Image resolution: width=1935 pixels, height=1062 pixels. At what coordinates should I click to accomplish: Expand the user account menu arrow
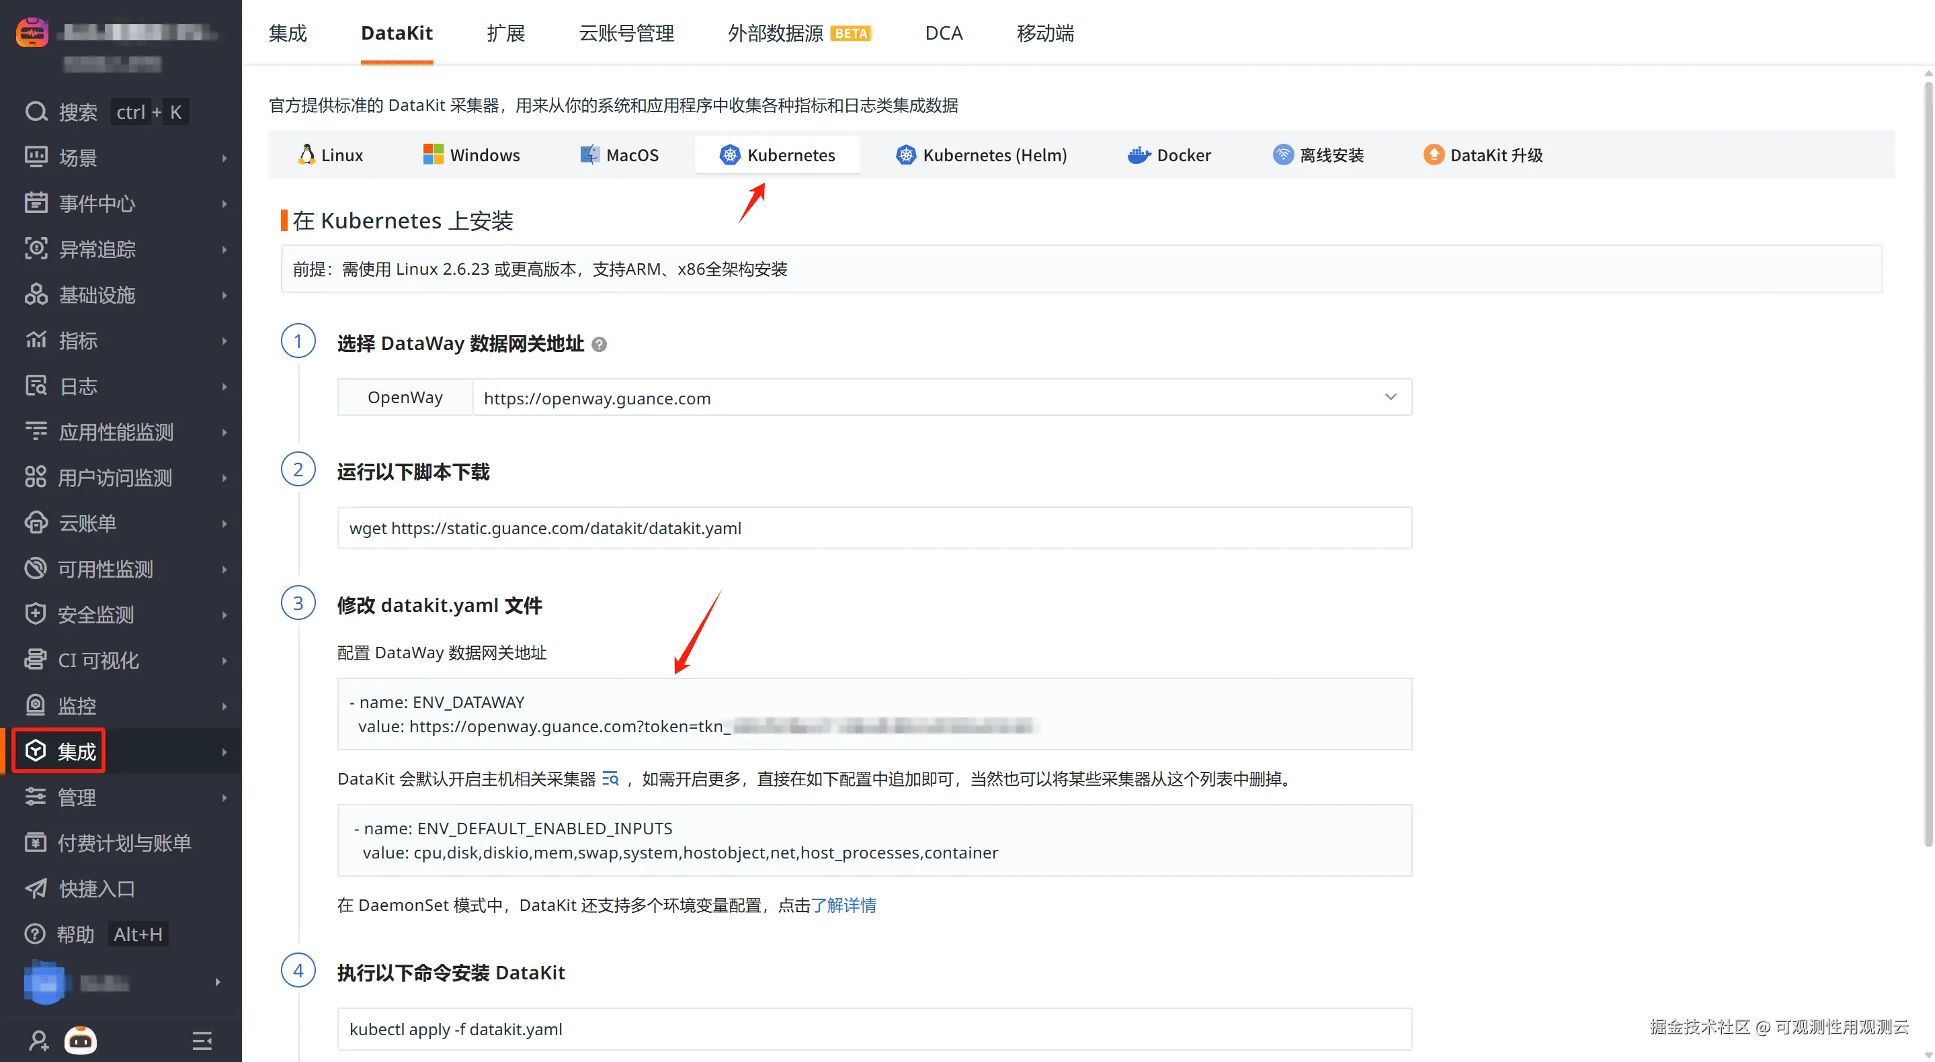(218, 981)
